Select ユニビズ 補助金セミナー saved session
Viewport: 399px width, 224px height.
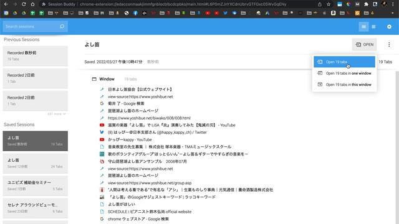[36, 185]
